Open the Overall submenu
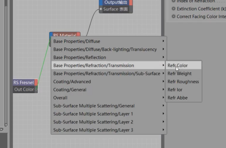 pos(109,98)
